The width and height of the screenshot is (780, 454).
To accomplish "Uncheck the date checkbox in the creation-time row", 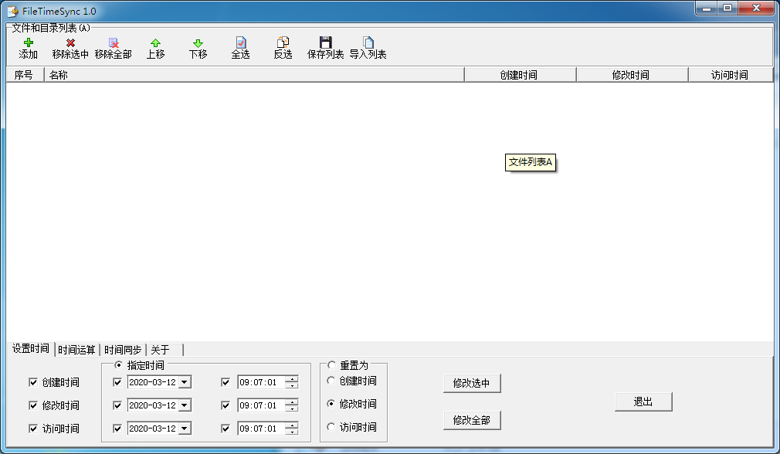I will 117,382.
